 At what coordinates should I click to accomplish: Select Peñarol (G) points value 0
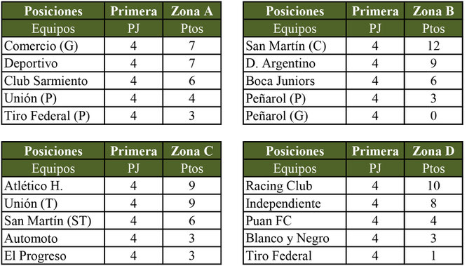pos(433,116)
